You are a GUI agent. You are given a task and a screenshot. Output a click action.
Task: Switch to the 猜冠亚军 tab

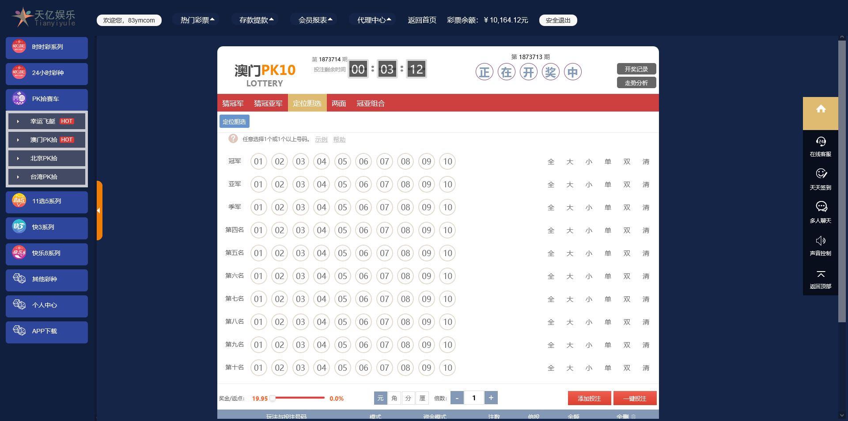tap(268, 103)
